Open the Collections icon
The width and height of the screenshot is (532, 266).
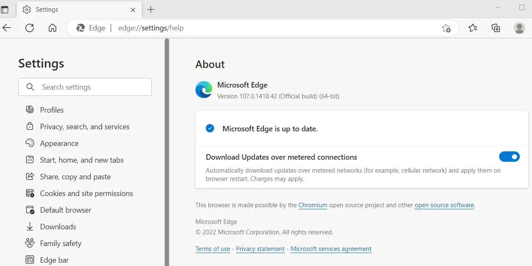pyautogui.click(x=496, y=28)
